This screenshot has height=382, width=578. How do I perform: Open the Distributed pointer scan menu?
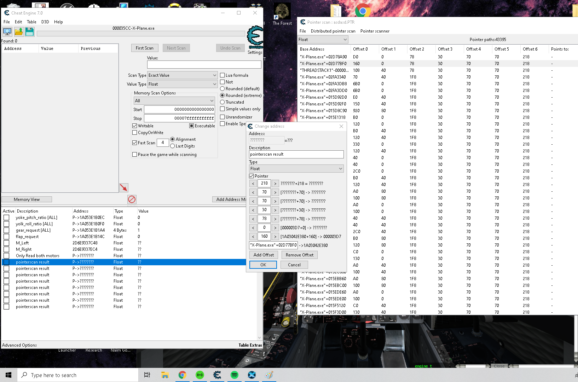(333, 31)
